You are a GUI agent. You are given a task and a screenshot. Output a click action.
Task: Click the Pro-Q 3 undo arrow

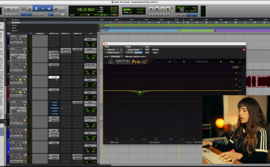point(157,62)
